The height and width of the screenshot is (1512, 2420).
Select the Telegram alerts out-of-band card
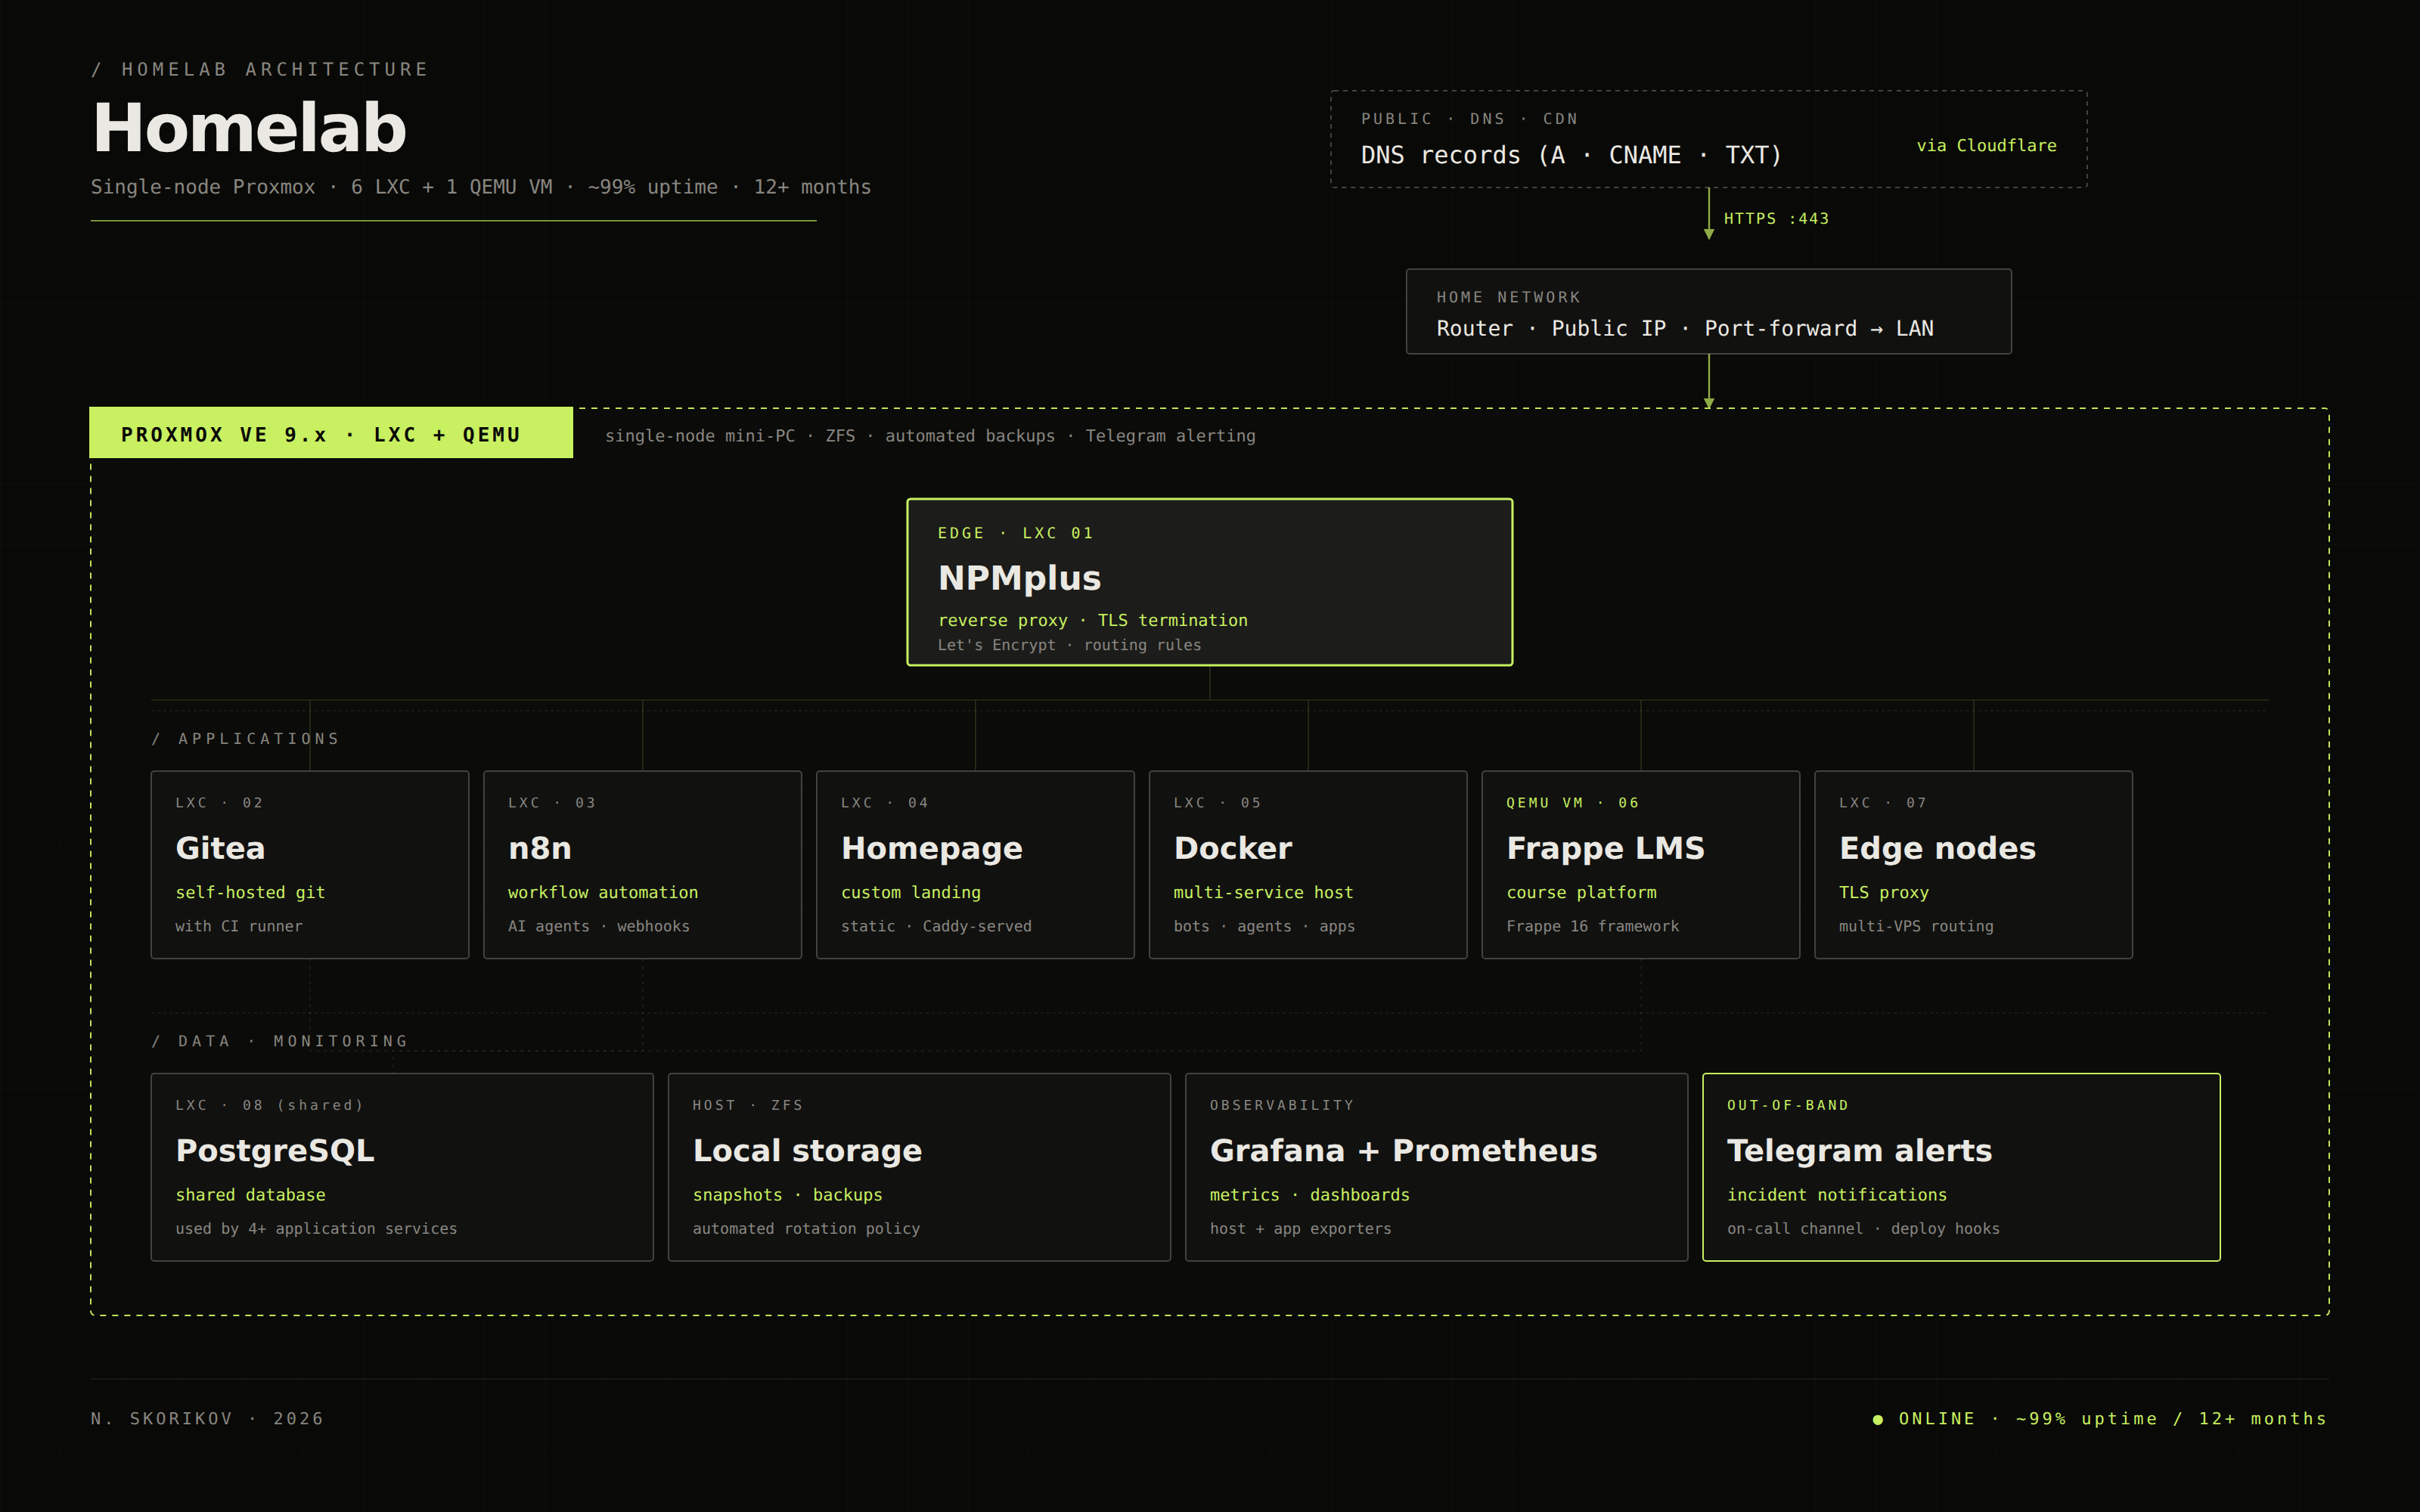pyautogui.click(x=1960, y=1167)
